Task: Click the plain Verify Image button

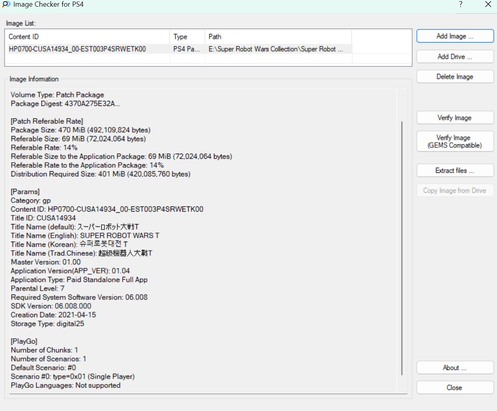Action: pyautogui.click(x=455, y=118)
